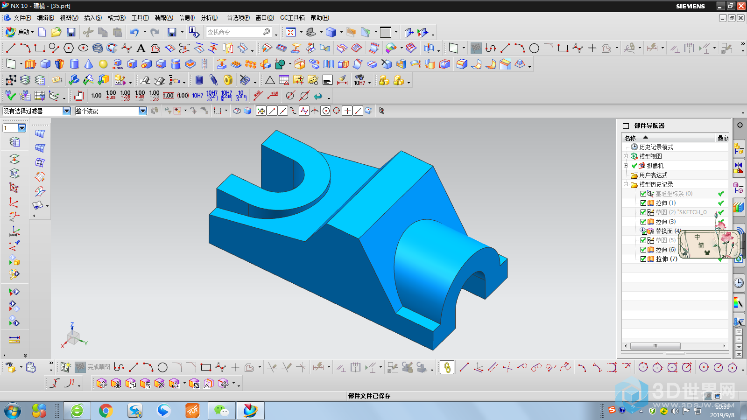Toggle the 部件导航器 panel header checkbox
This screenshot has height=420, width=747.
click(626, 126)
